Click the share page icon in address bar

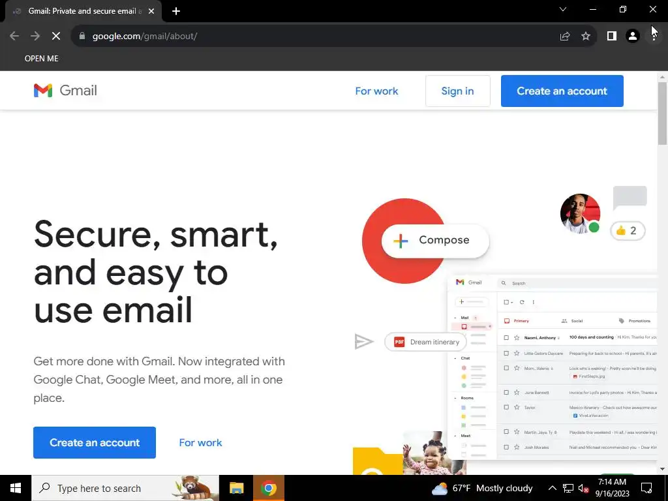[565, 37]
